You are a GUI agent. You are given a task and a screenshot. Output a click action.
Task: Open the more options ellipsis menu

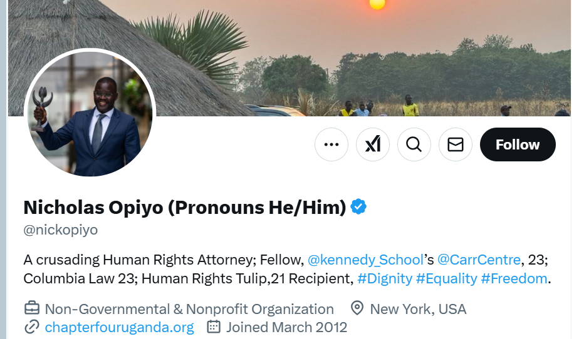click(331, 144)
